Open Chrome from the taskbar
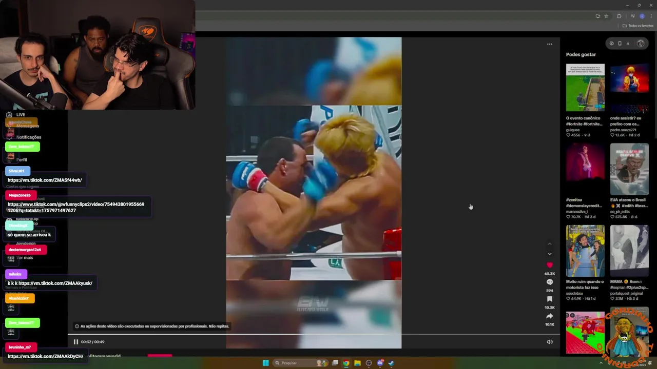The height and width of the screenshot is (369, 657). 346,363
